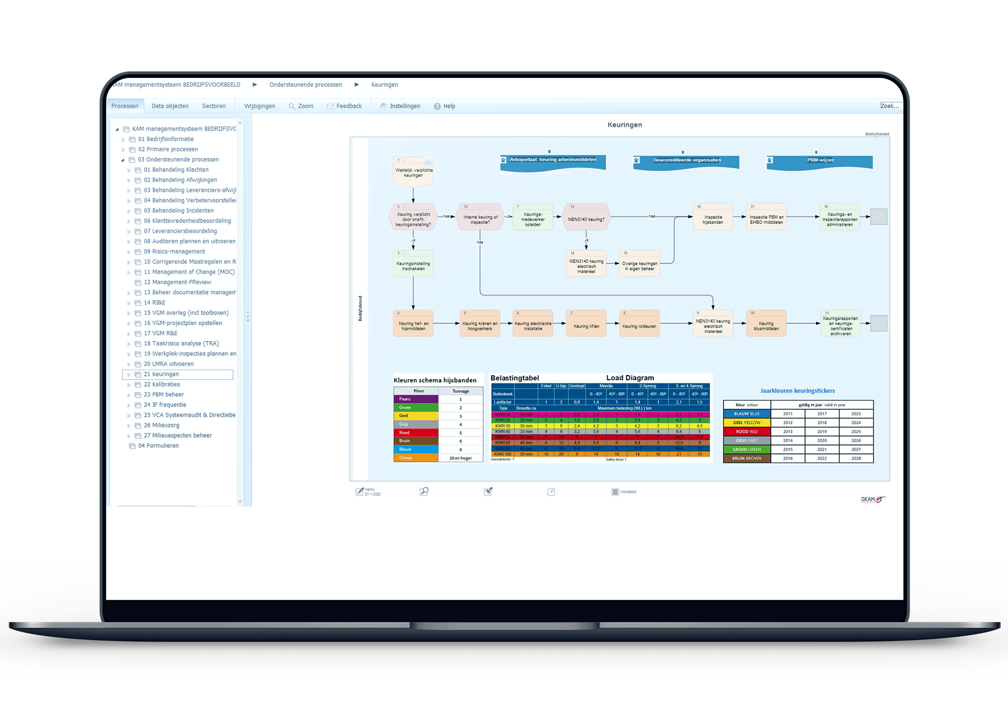This screenshot has height=728, width=1008.
Task: Click the version V icon below diagram
Action: 551,492
